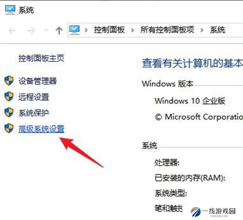This screenshot has width=243, height=220.
Task: Select the 系统 breadcrumb item
Action: (x=217, y=30)
